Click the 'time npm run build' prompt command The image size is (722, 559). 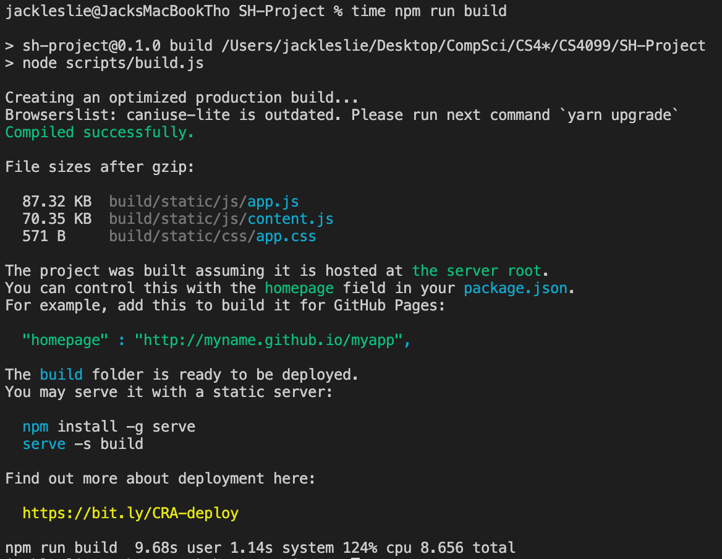click(x=429, y=11)
